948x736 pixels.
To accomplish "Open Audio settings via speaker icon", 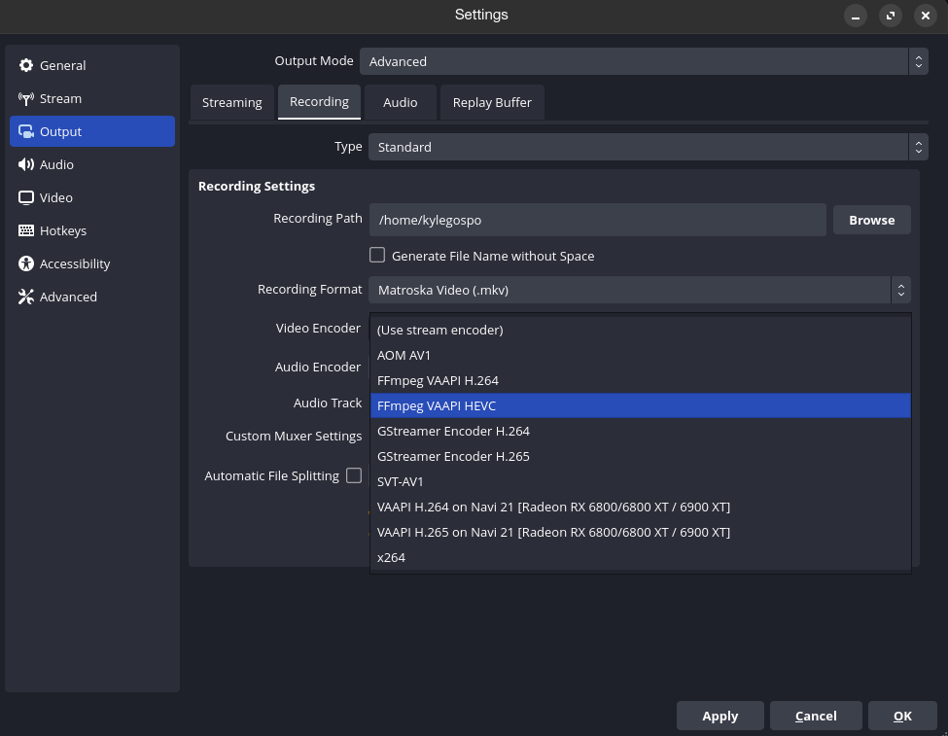I will coord(26,164).
